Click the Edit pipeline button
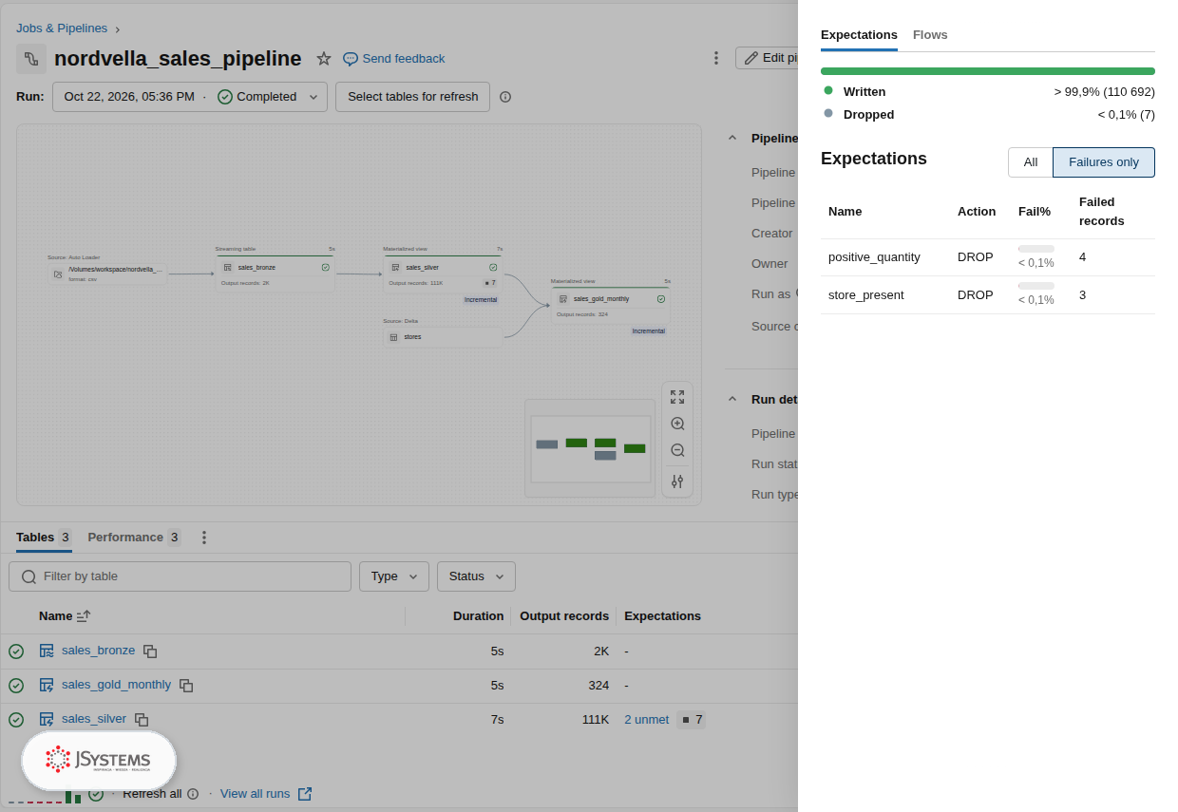1178x812 pixels. click(x=767, y=58)
